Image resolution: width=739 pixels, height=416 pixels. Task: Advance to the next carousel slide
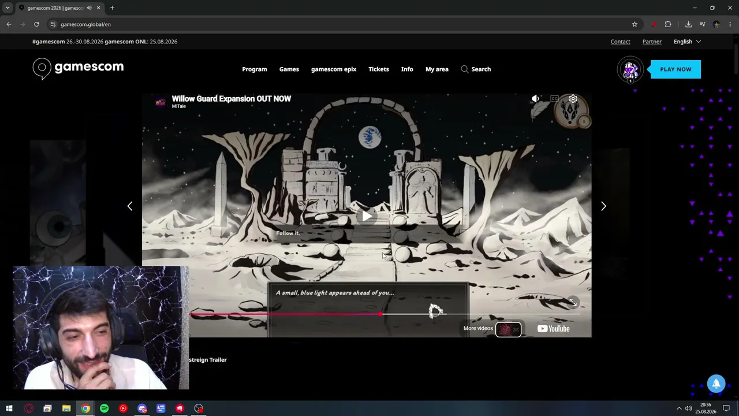pos(603,206)
